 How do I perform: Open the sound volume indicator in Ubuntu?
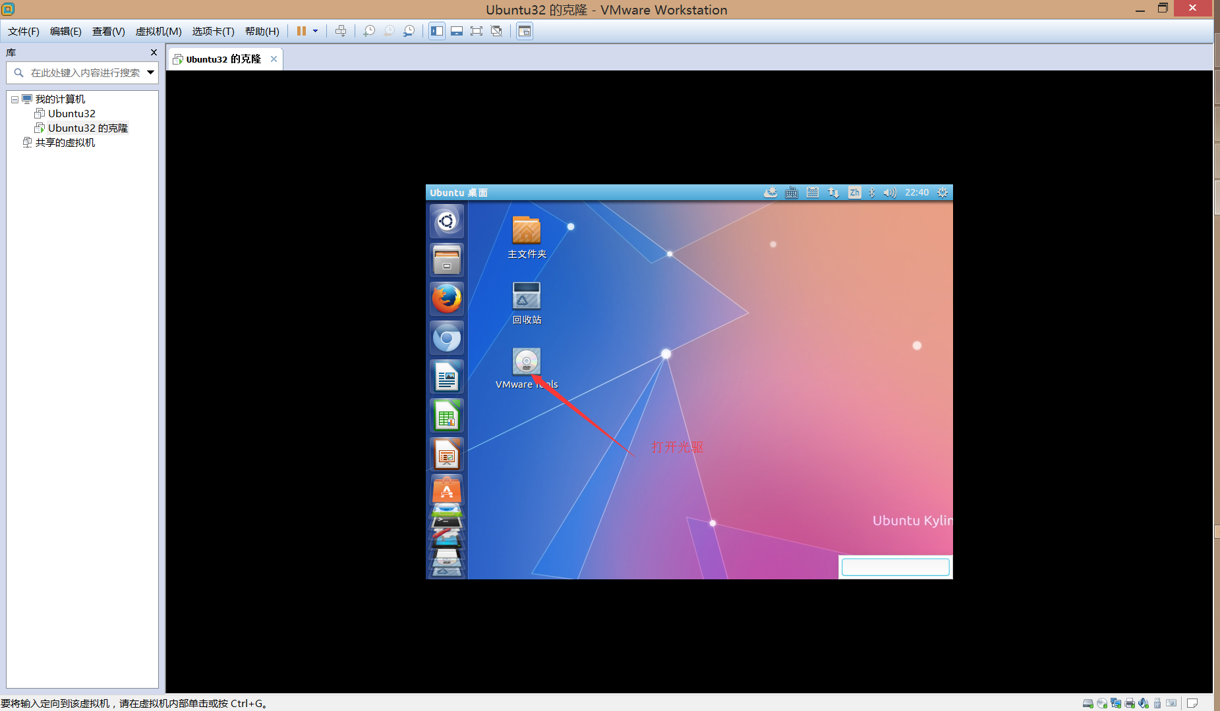pyautogui.click(x=890, y=192)
